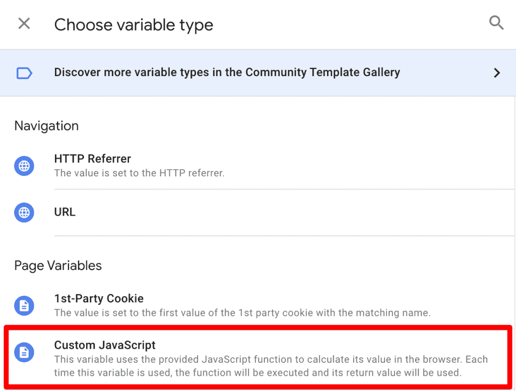
Task: Click the globe icon beside HTTP Referrer
Action: click(24, 166)
